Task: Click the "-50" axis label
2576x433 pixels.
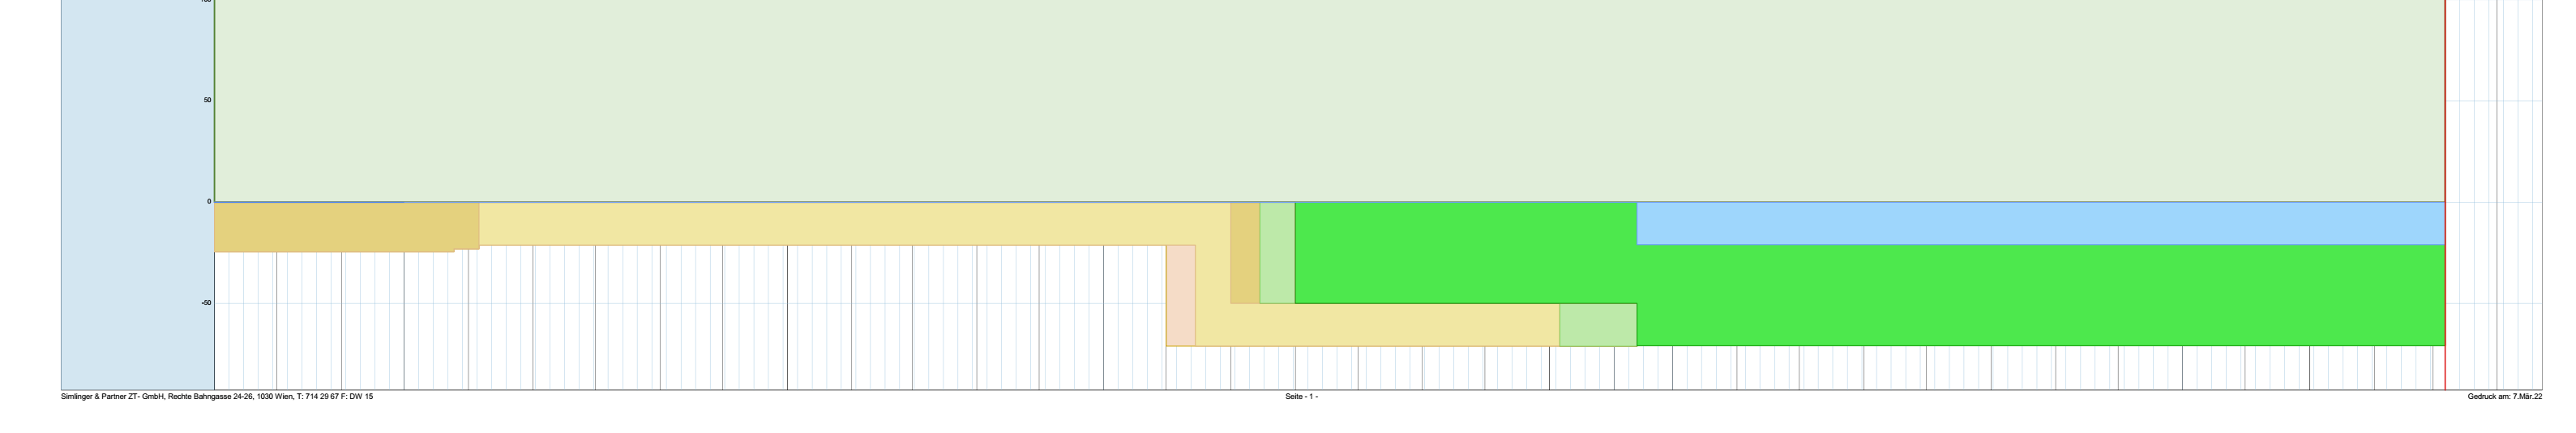Action: click(x=206, y=303)
